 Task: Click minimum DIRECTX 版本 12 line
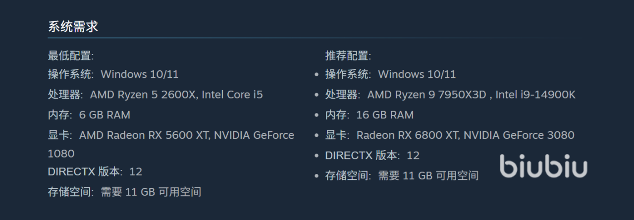pos(95,172)
